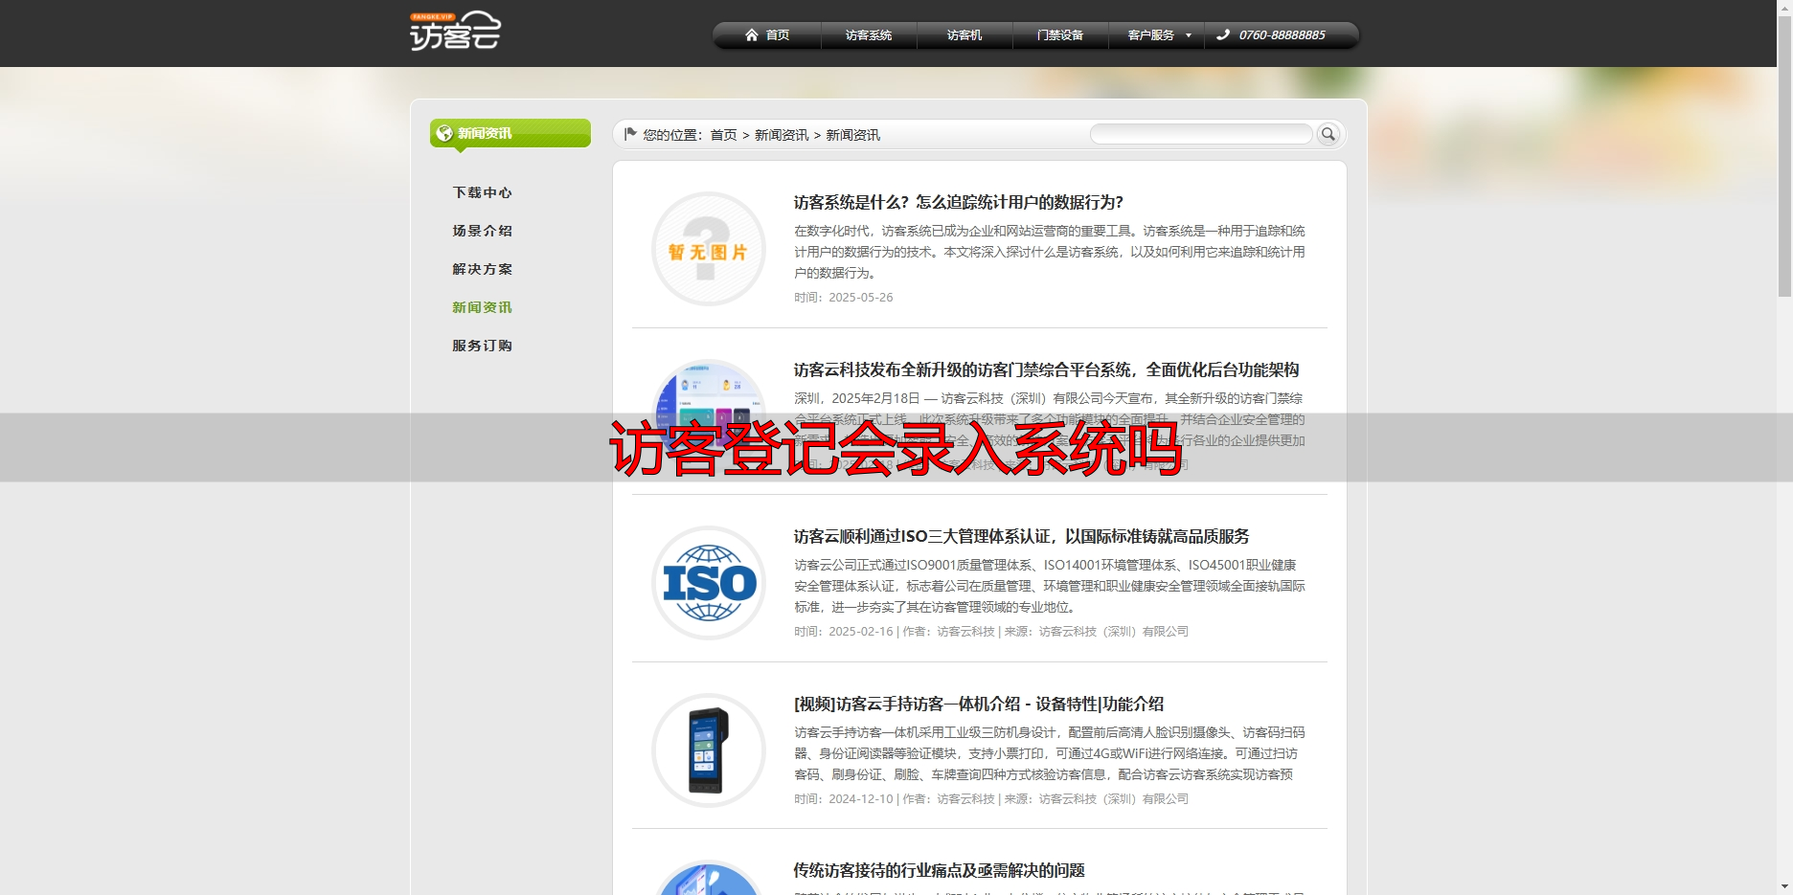Open the 访客系统 navigation item
Image resolution: width=1793 pixels, height=895 pixels.
point(869,35)
